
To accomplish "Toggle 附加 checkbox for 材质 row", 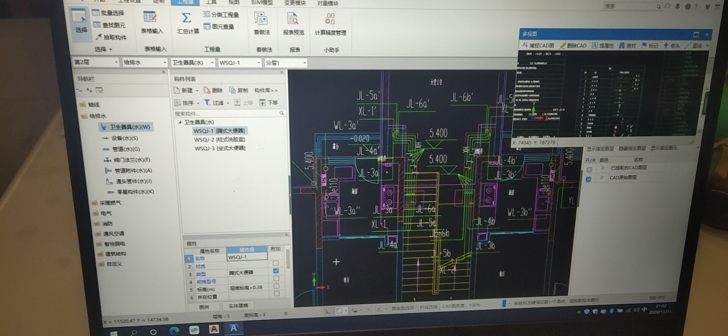I will (x=276, y=263).
